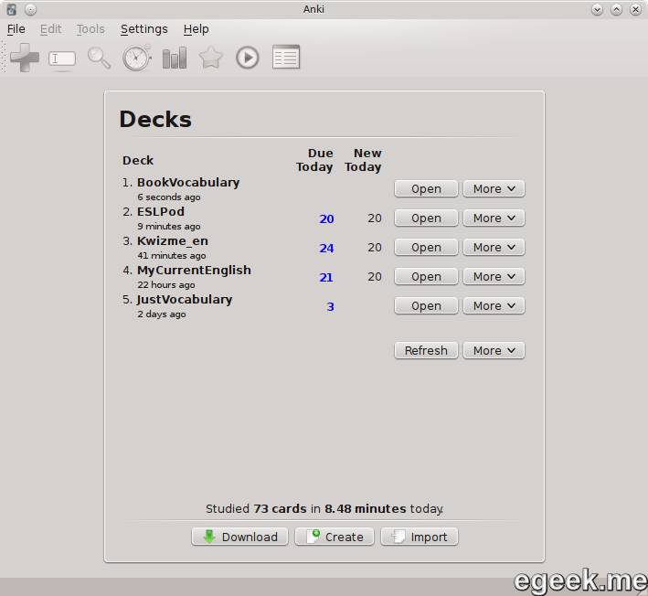
Task: Expand the More dropdown beside Refresh
Action: (494, 350)
